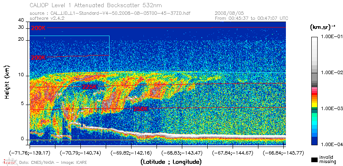Click the '(km.sr)-1' units label
343x166 pixels.
point(323,28)
